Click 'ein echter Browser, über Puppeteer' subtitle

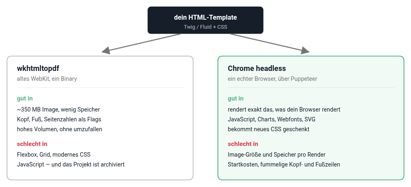(272, 79)
